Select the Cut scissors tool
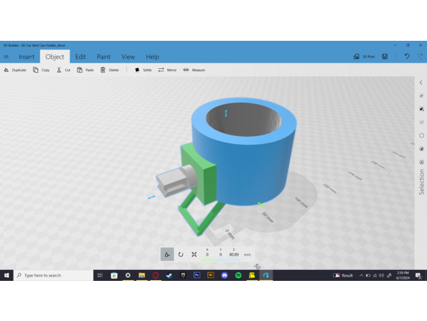The image size is (427, 321). [63, 70]
